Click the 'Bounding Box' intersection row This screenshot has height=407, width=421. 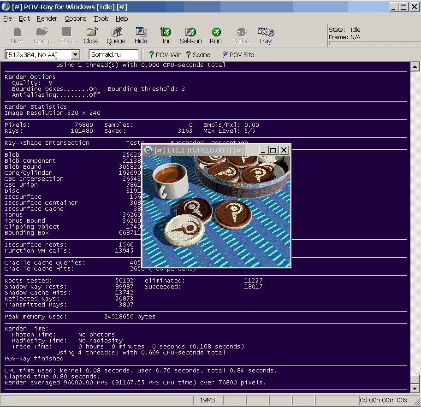72,233
